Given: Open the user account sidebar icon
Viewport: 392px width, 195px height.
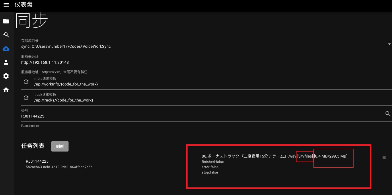Looking at the screenshot, I should tap(6, 62).
